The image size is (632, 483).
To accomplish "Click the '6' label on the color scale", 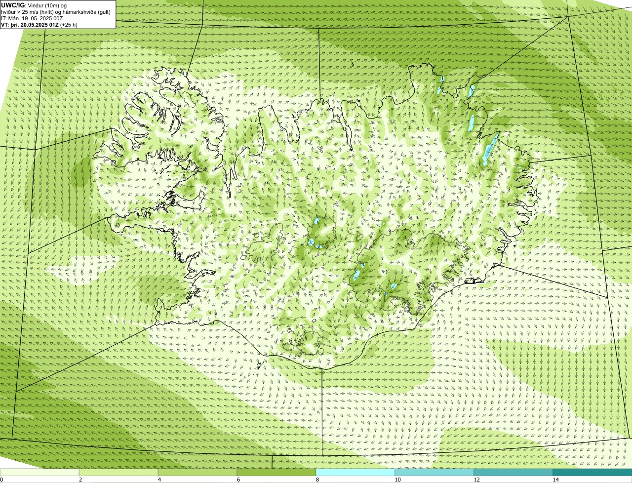I will [238, 480].
